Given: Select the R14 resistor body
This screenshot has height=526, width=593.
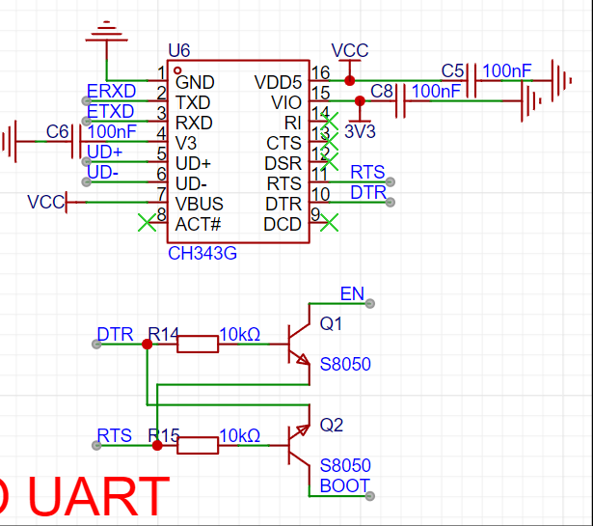Looking at the screenshot, I should click(198, 344).
